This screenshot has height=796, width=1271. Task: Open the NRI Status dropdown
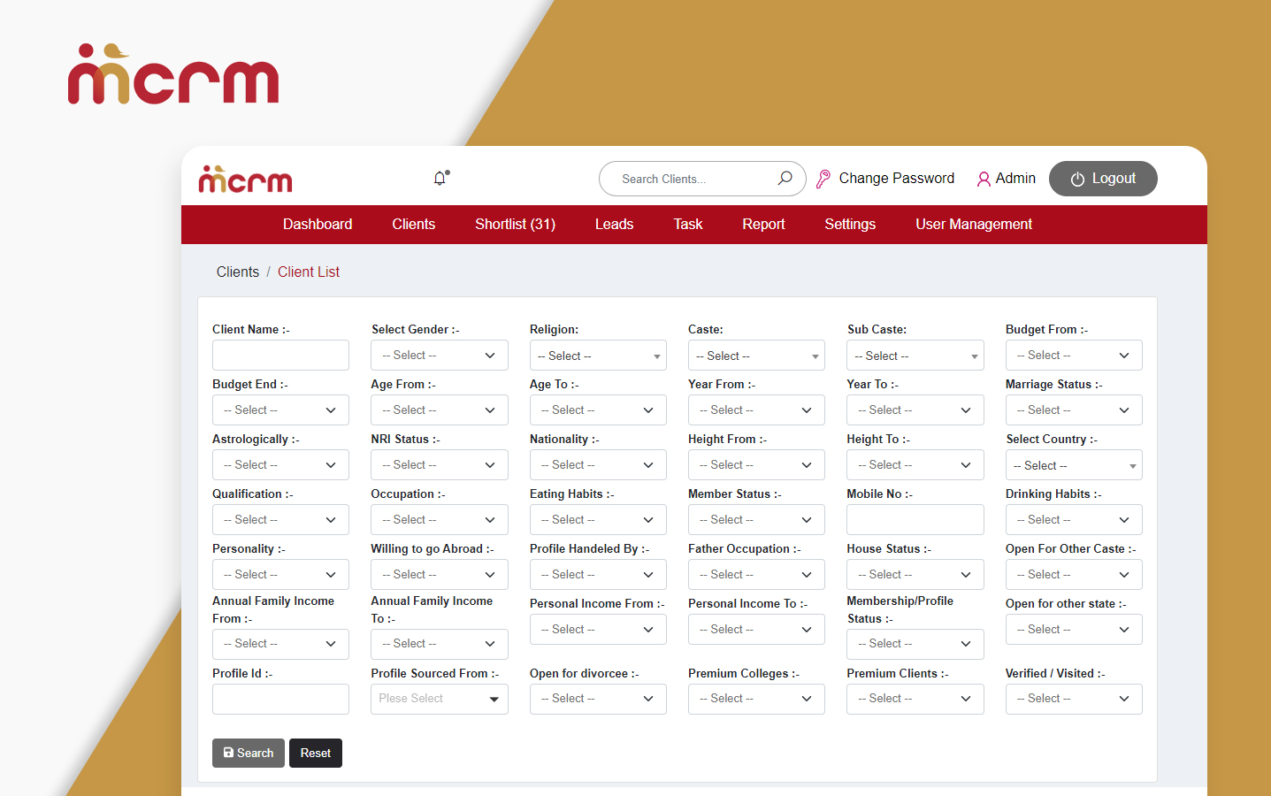click(439, 465)
